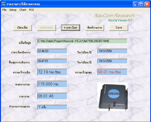The height and width of the screenshot is (122, 151).
Task: Click the parking count field 7 ครั้ง
Action: pos(52,107)
